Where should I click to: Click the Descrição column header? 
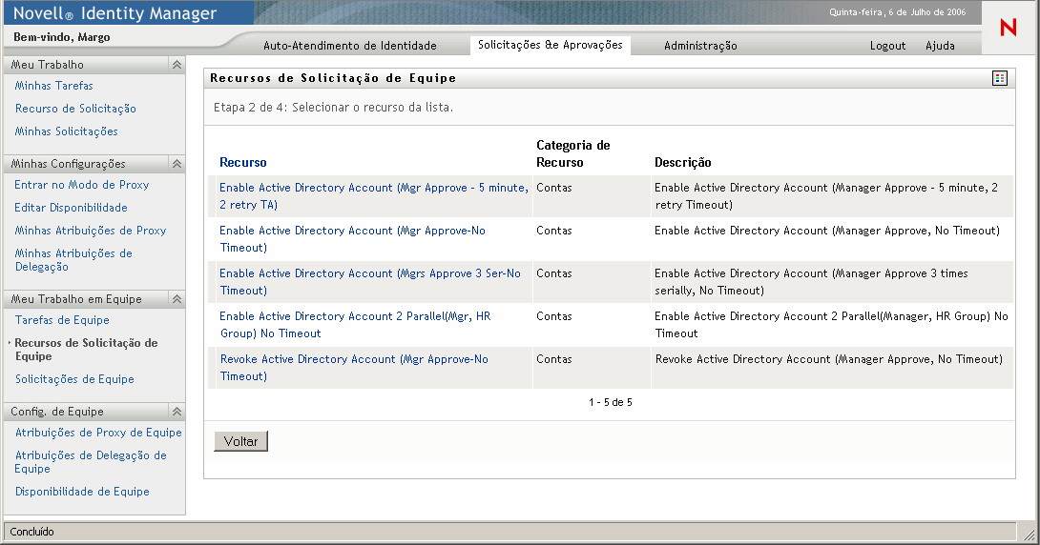pos(682,162)
